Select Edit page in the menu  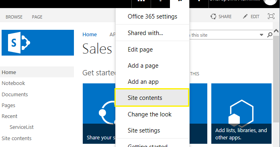[152, 50]
